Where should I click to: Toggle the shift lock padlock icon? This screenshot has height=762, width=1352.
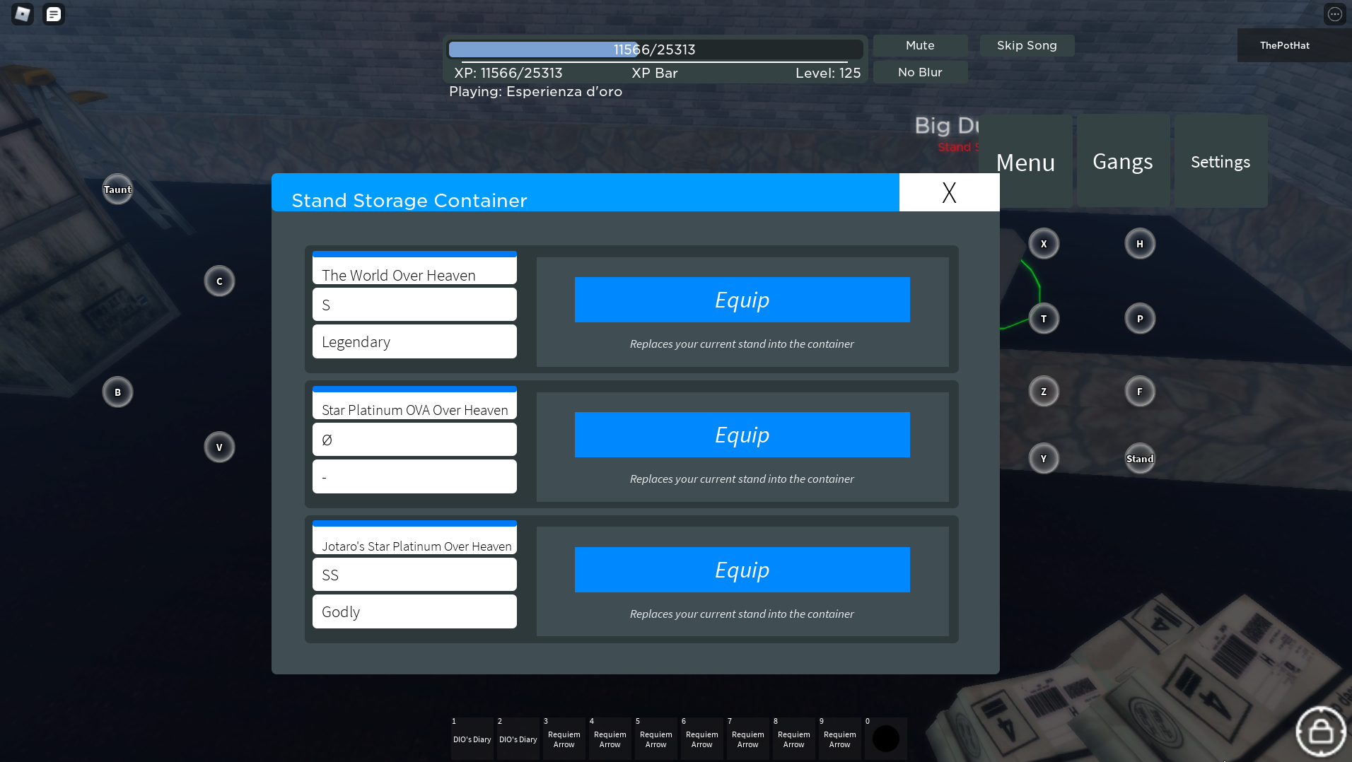1320,732
